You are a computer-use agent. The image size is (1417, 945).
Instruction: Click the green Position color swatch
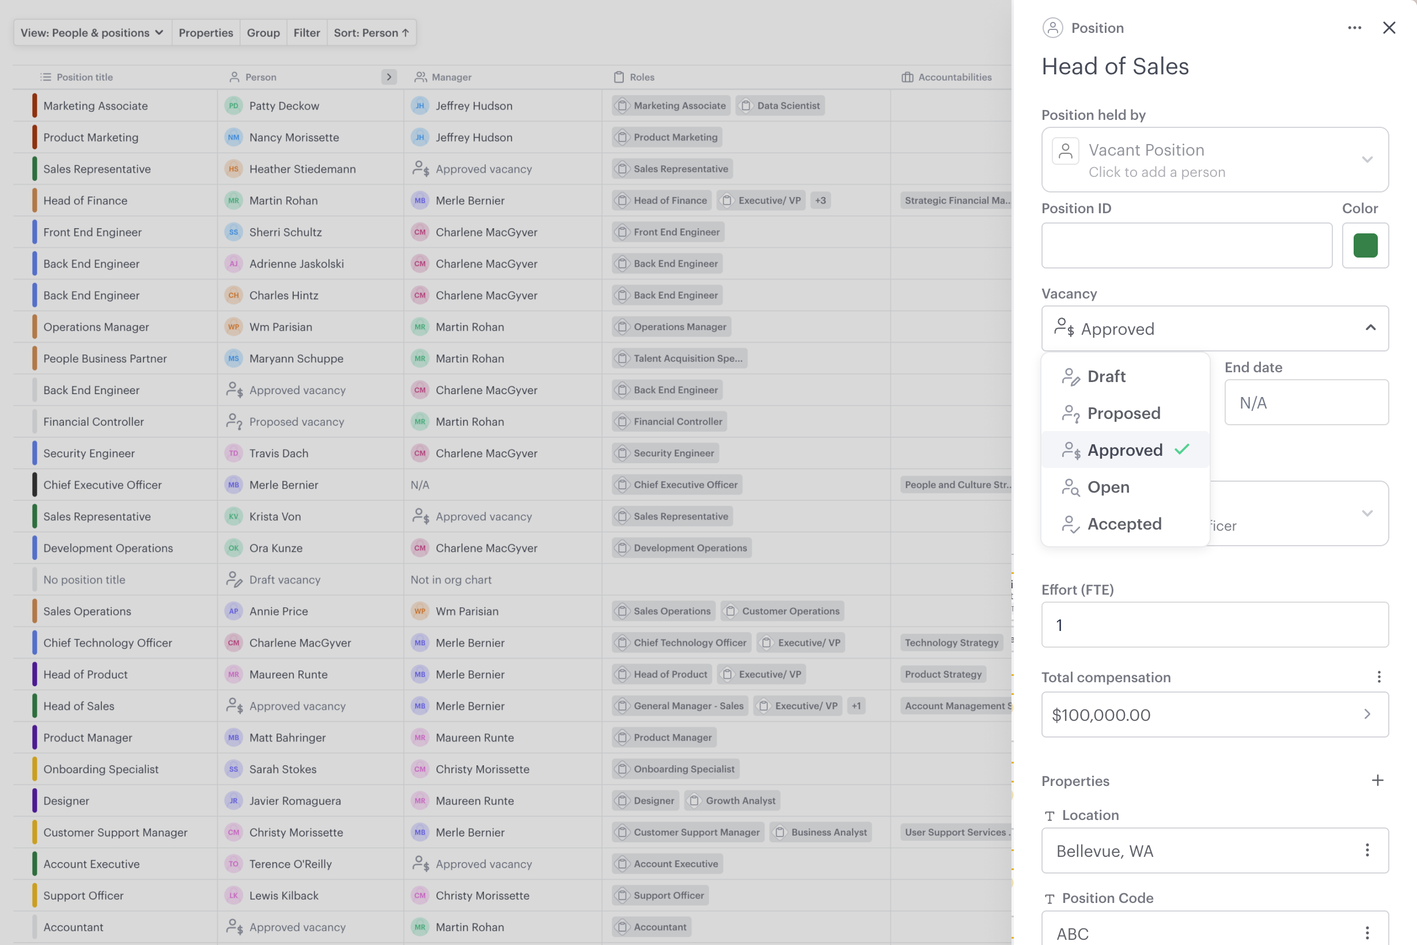point(1365,245)
